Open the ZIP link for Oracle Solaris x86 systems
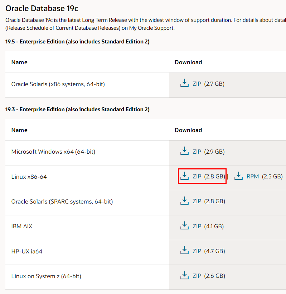 197,84
